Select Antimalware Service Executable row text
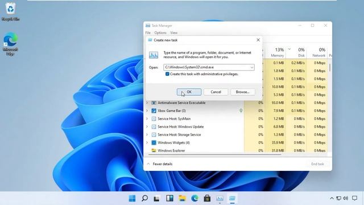This screenshot has width=364, height=205. pos(181,102)
